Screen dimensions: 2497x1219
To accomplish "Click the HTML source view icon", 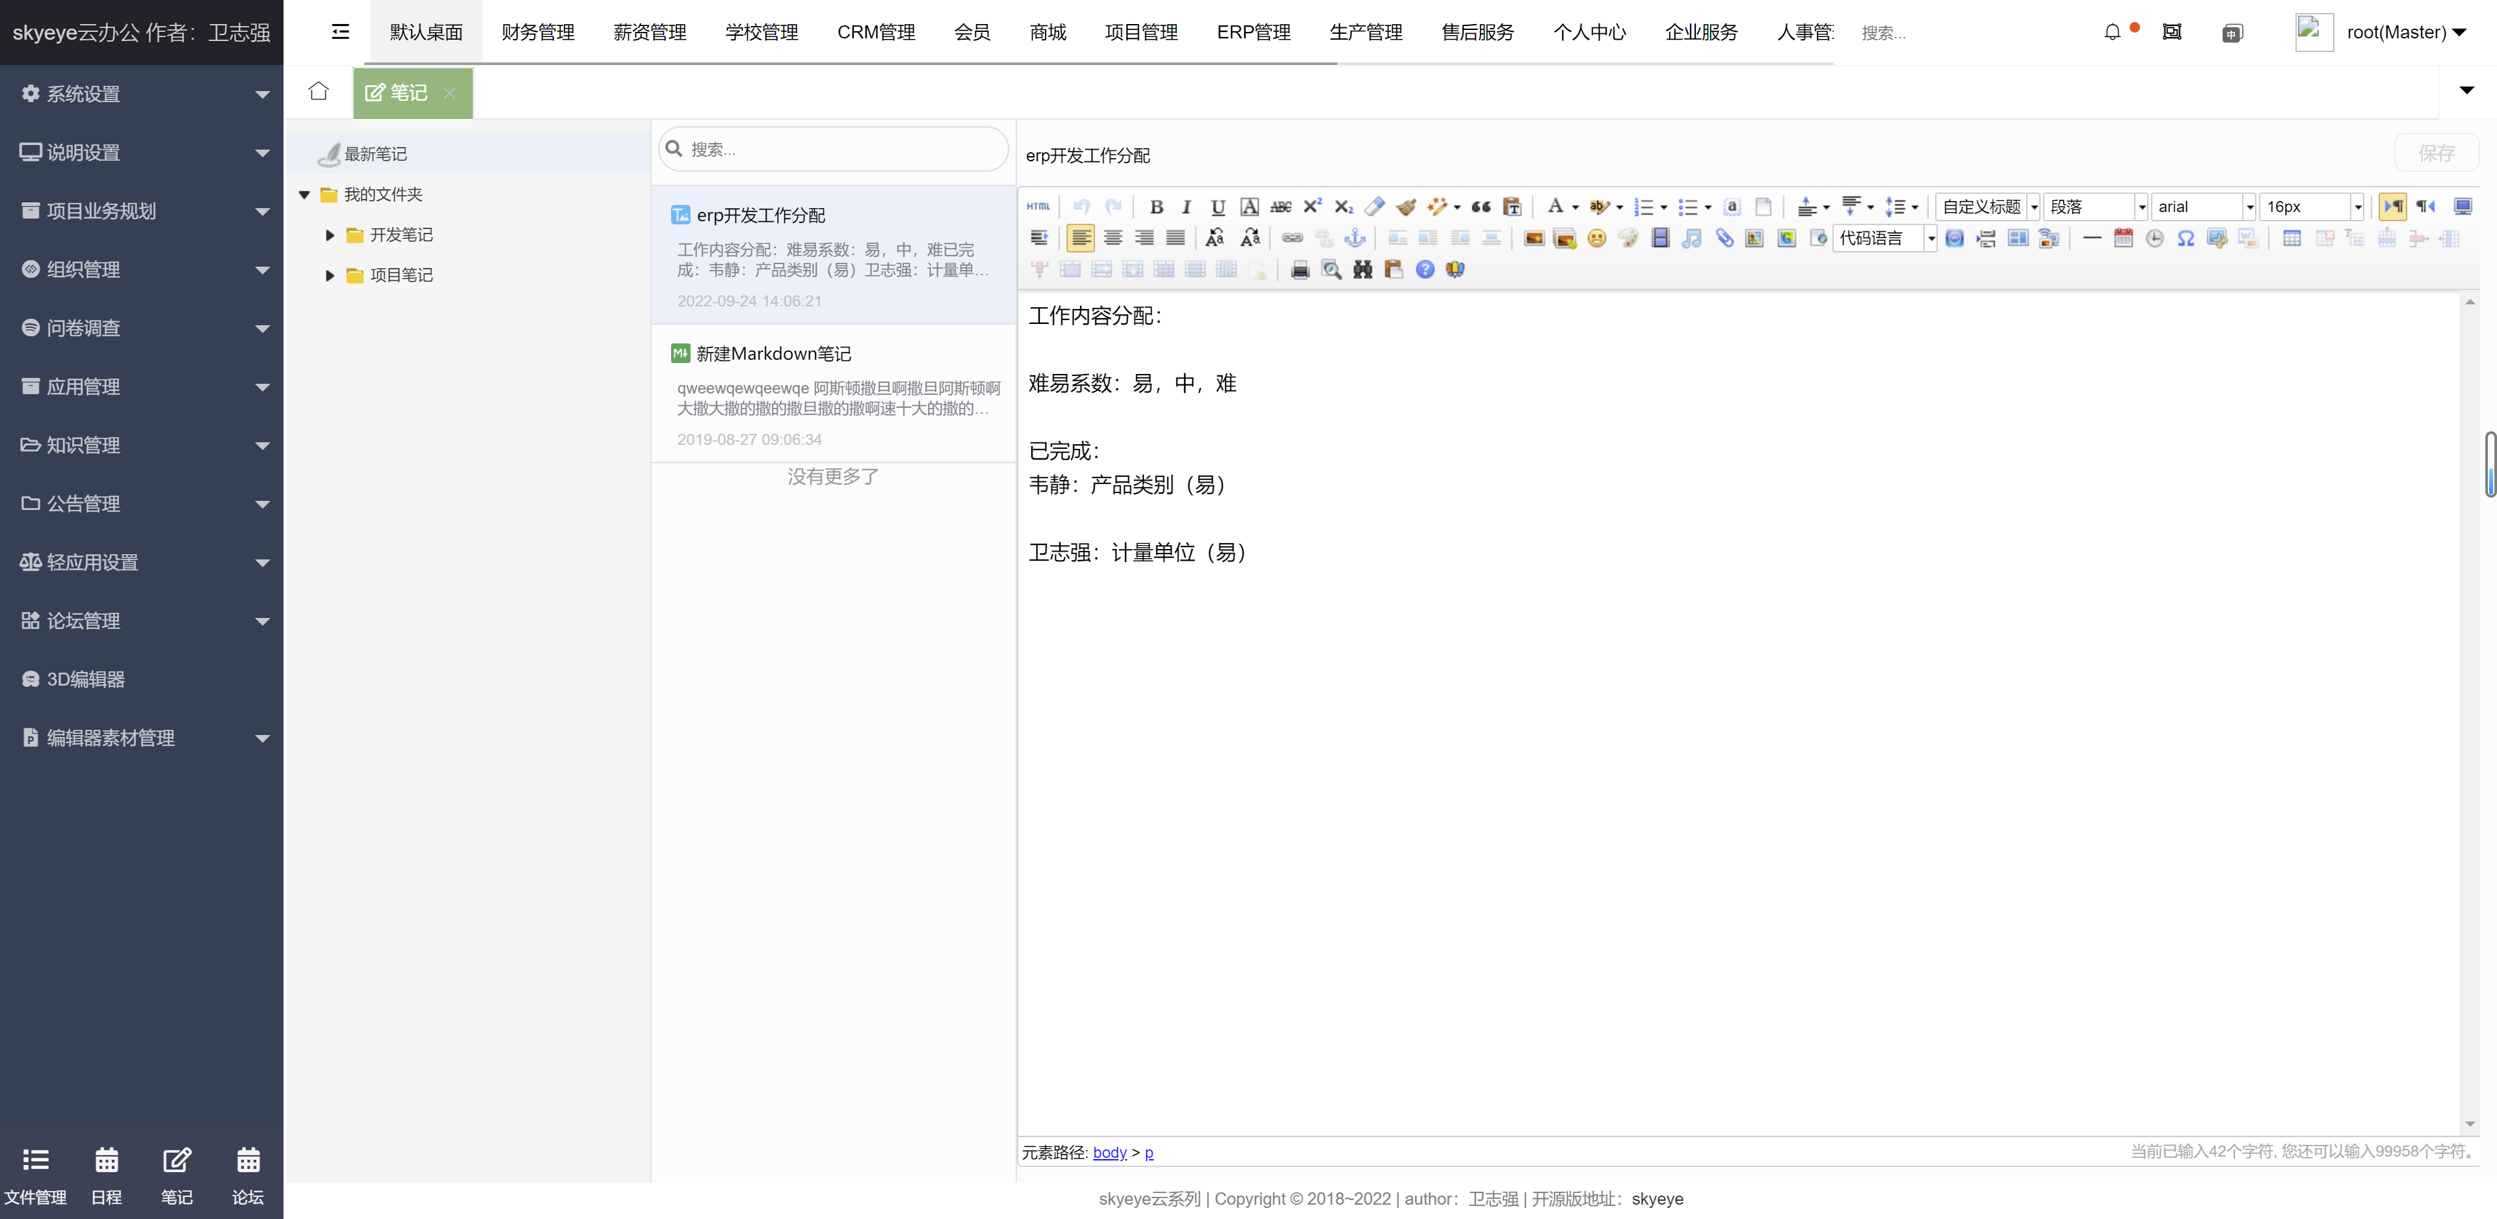I will pyautogui.click(x=1038, y=207).
